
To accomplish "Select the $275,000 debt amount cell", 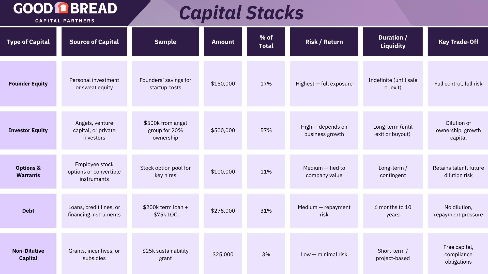I will [x=223, y=211].
